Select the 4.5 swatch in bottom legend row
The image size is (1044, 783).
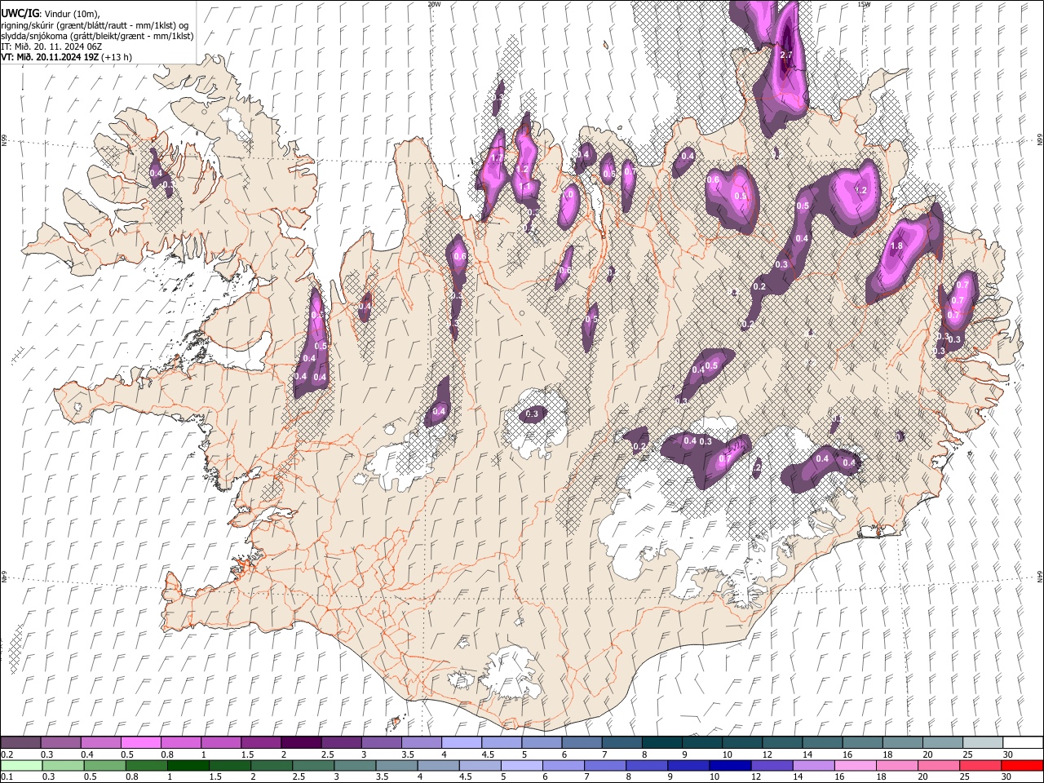tap(480, 765)
